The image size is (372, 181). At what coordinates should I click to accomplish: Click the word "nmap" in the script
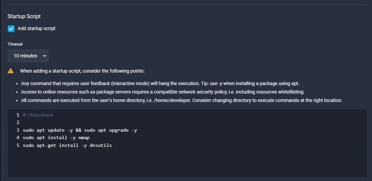coord(84,137)
